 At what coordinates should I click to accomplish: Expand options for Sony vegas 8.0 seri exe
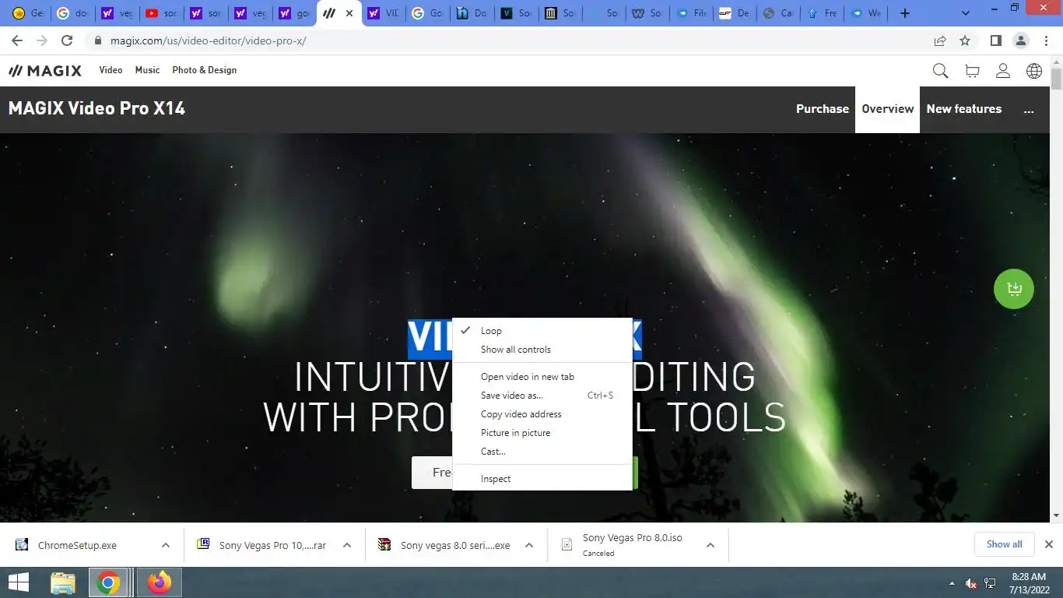point(529,545)
